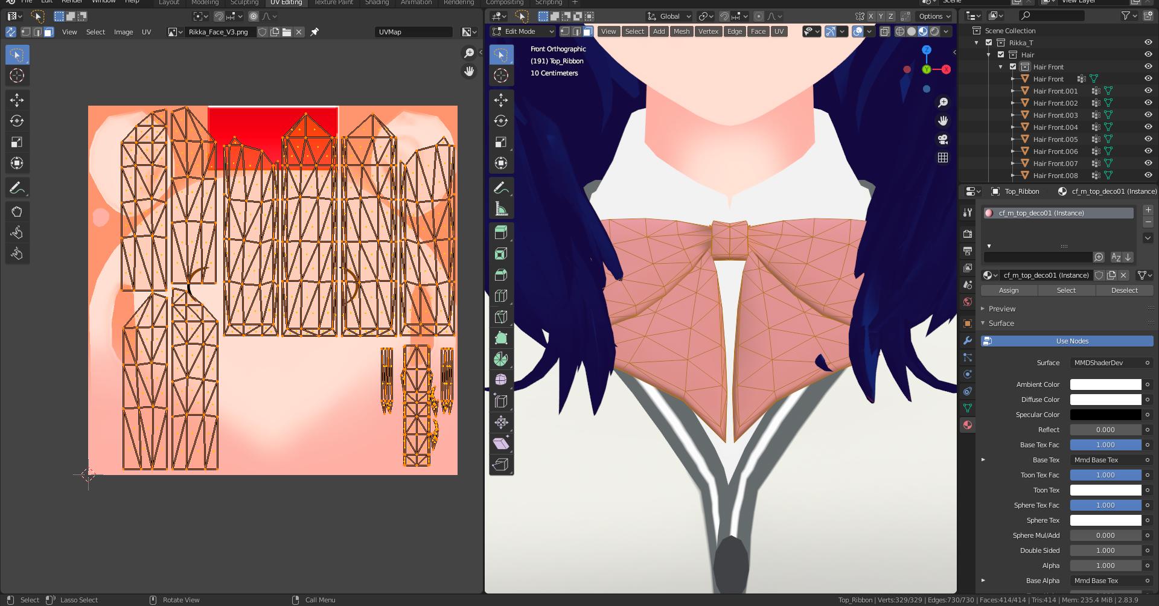
Task: Open the Mesh menu in 3D viewport
Action: coord(682,31)
